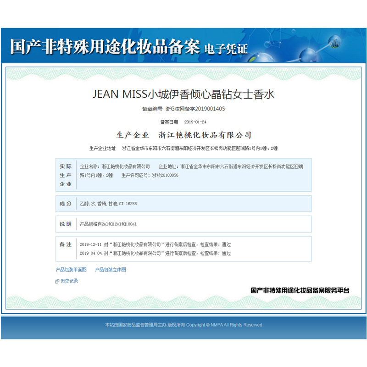This screenshot has height=367, width=367.
Task: Click the banner title 国产非特殊用途化妆品备案
Action: point(105,46)
